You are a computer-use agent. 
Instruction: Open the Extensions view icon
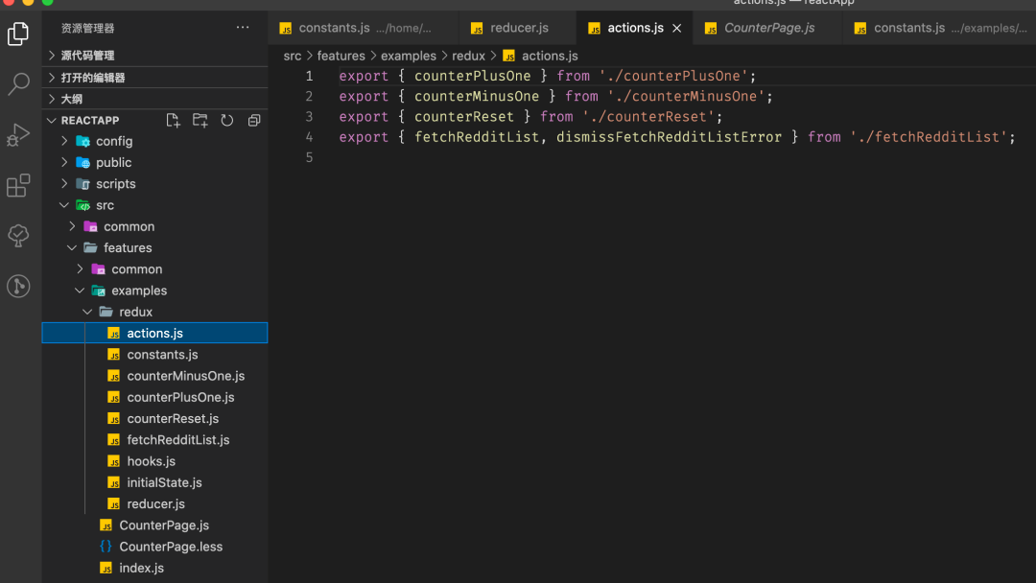coord(18,186)
